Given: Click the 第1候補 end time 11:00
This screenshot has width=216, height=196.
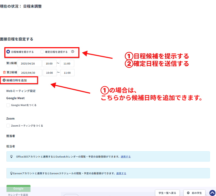Looking at the screenshot, I should tap(67, 64).
